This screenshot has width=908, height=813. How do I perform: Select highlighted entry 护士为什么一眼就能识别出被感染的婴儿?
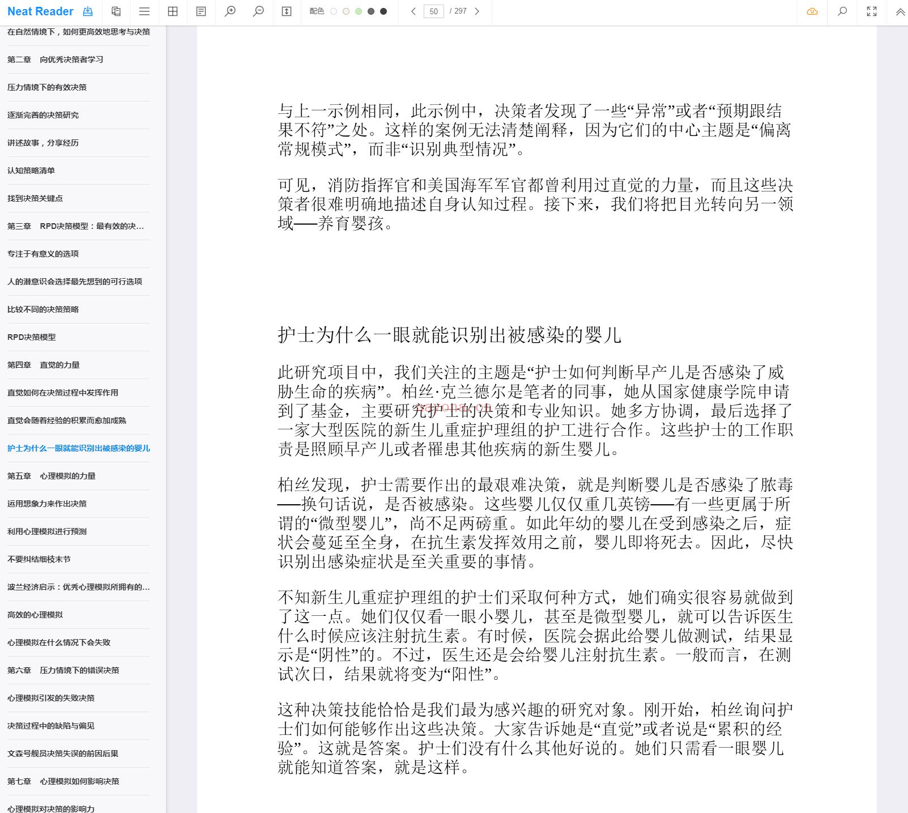pos(79,448)
